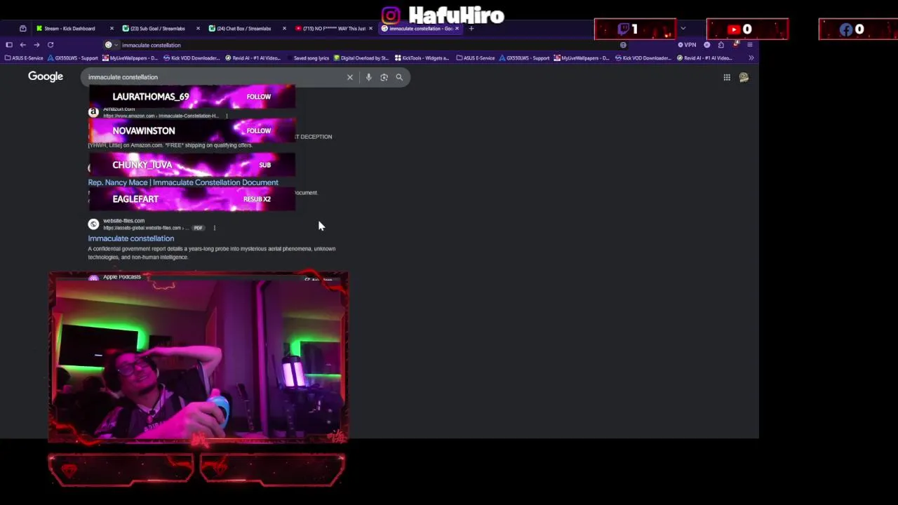Open the tab list icon left of tabs
The width and height of the screenshot is (898, 505).
22,29
